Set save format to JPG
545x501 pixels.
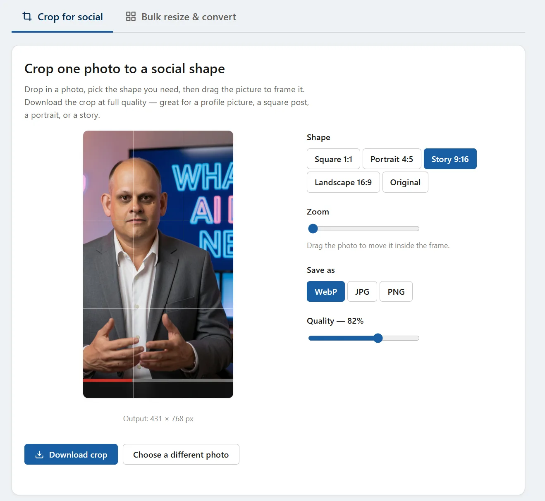pyautogui.click(x=362, y=292)
